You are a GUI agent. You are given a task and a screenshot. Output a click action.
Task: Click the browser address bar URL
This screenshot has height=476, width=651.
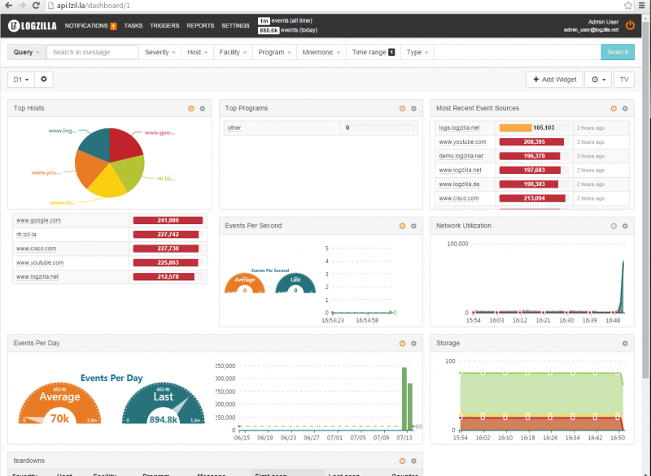[94, 6]
